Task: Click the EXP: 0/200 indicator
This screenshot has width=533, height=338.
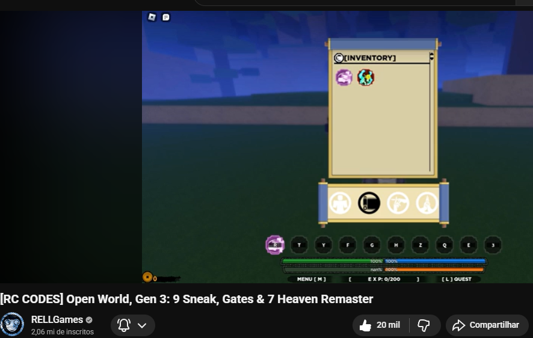Action: pos(384,279)
